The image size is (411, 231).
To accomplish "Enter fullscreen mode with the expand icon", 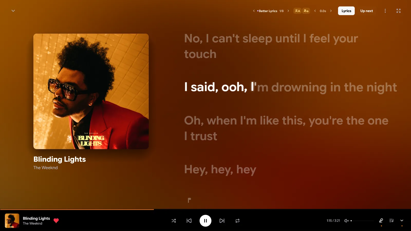I will (398, 11).
